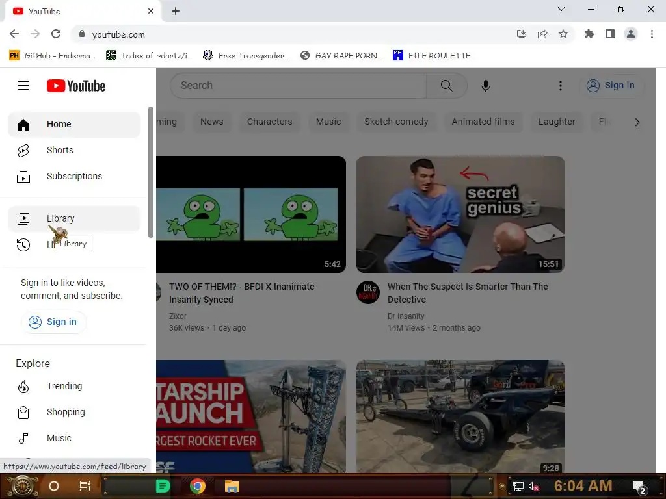
Task: Select the Sketch comedy chip
Action: (x=396, y=122)
